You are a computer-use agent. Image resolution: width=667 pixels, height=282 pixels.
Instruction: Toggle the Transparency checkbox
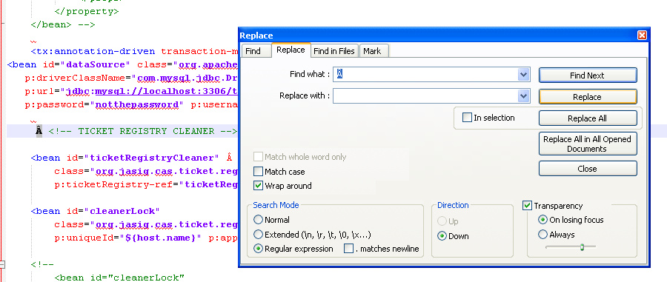[527, 206]
